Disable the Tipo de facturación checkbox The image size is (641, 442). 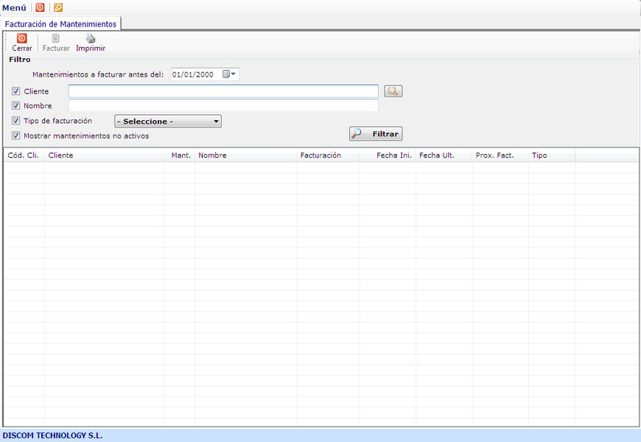pos(16,121)
